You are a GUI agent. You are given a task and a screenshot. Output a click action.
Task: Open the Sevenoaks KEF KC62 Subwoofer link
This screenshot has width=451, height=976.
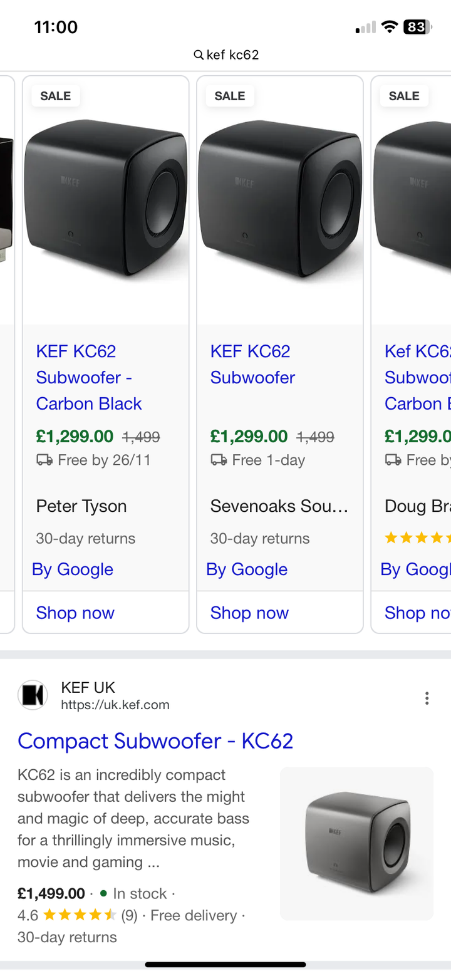tap(252, 365)
